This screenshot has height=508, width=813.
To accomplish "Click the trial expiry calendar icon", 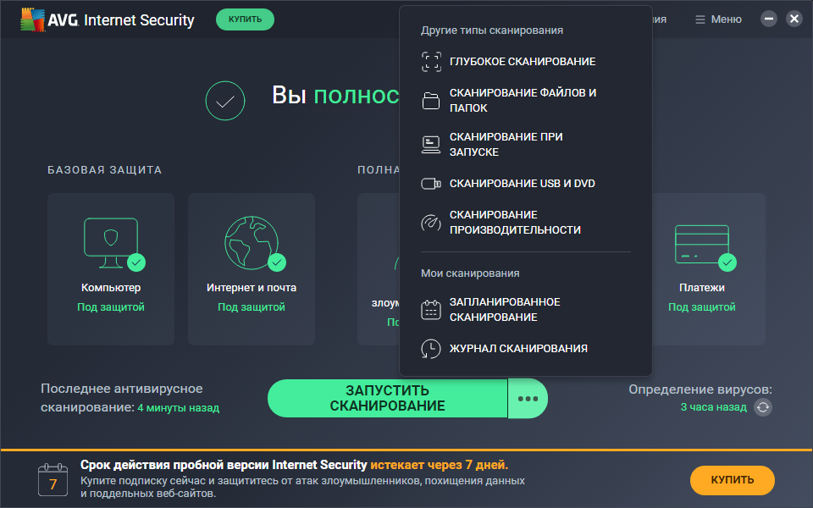I will tap(53, 480).
